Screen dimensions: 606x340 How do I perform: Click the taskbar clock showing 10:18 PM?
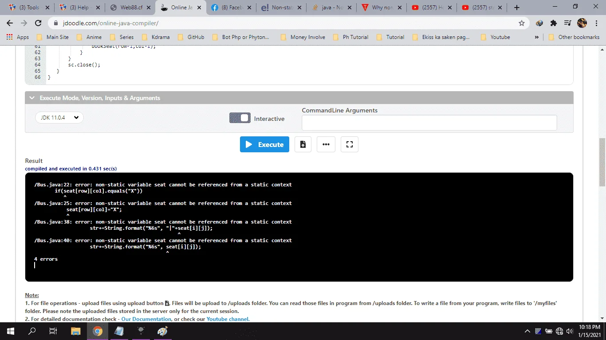tap(590, 331)
